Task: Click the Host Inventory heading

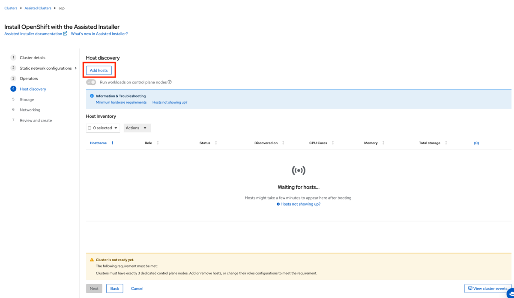Action: tap(101, 116)
